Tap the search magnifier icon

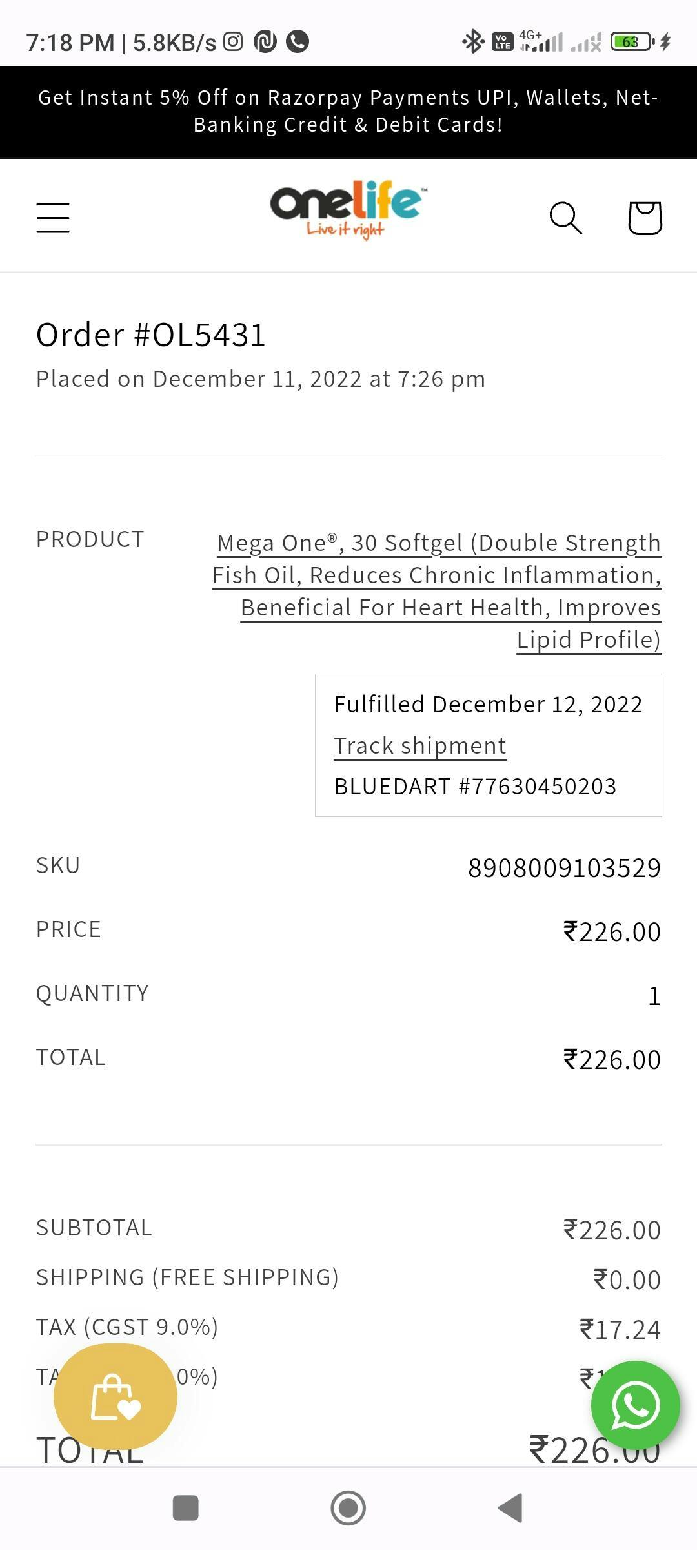(565, 218)
